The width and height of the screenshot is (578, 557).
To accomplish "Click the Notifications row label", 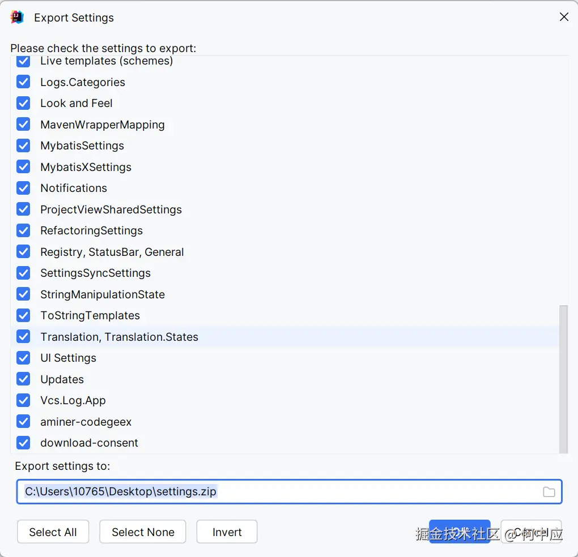I will point(74,188).
